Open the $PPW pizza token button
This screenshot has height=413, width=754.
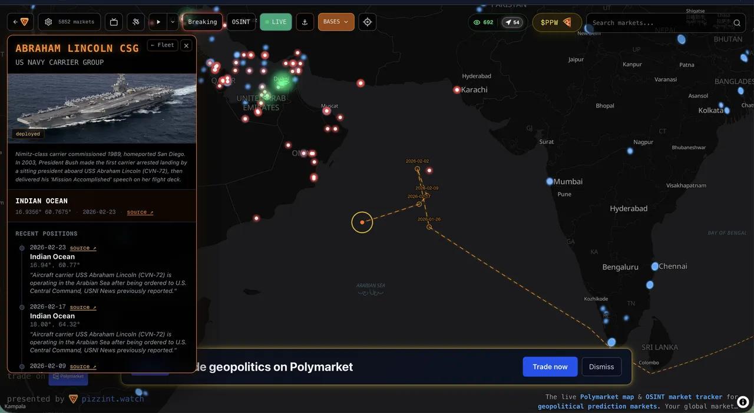click(557, 22)
